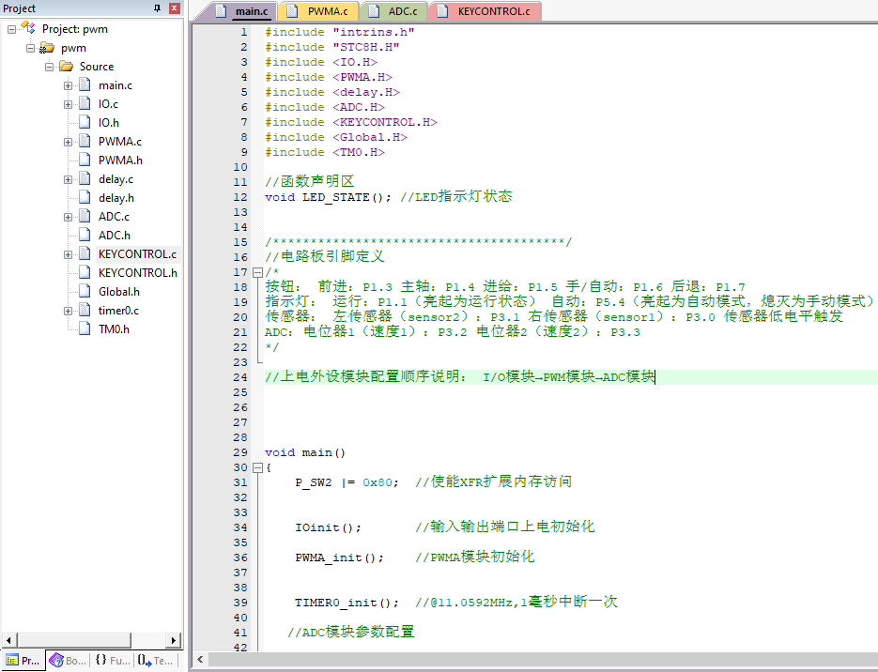Click the delay.h file icon in tree
The height and width of the screenshot is (672, 878).
coord(85,197)
